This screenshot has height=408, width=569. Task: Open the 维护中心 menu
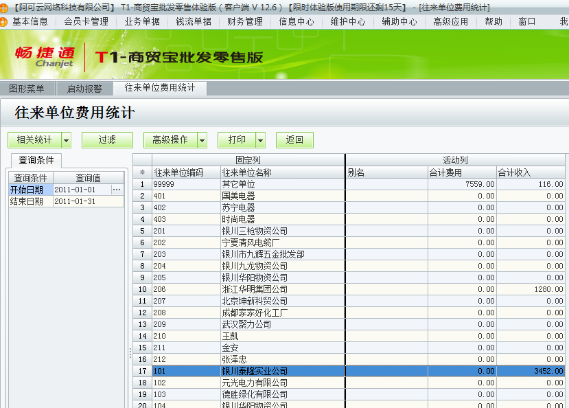coord(348,22)
